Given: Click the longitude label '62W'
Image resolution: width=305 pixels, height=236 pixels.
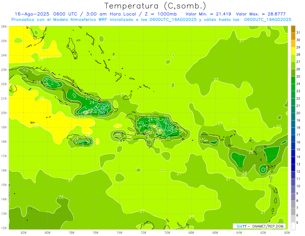Looking at the screenshot, I should (x=263, y=232).
